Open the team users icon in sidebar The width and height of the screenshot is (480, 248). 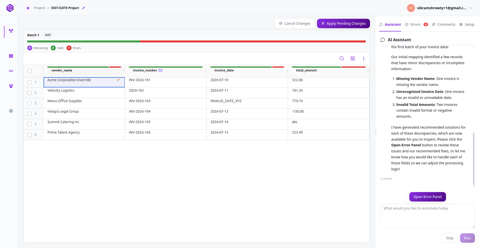pyautogui.click(x=11, y=86)
